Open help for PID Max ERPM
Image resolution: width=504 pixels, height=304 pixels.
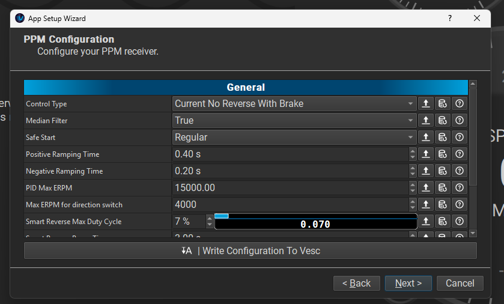click(459, 187)
